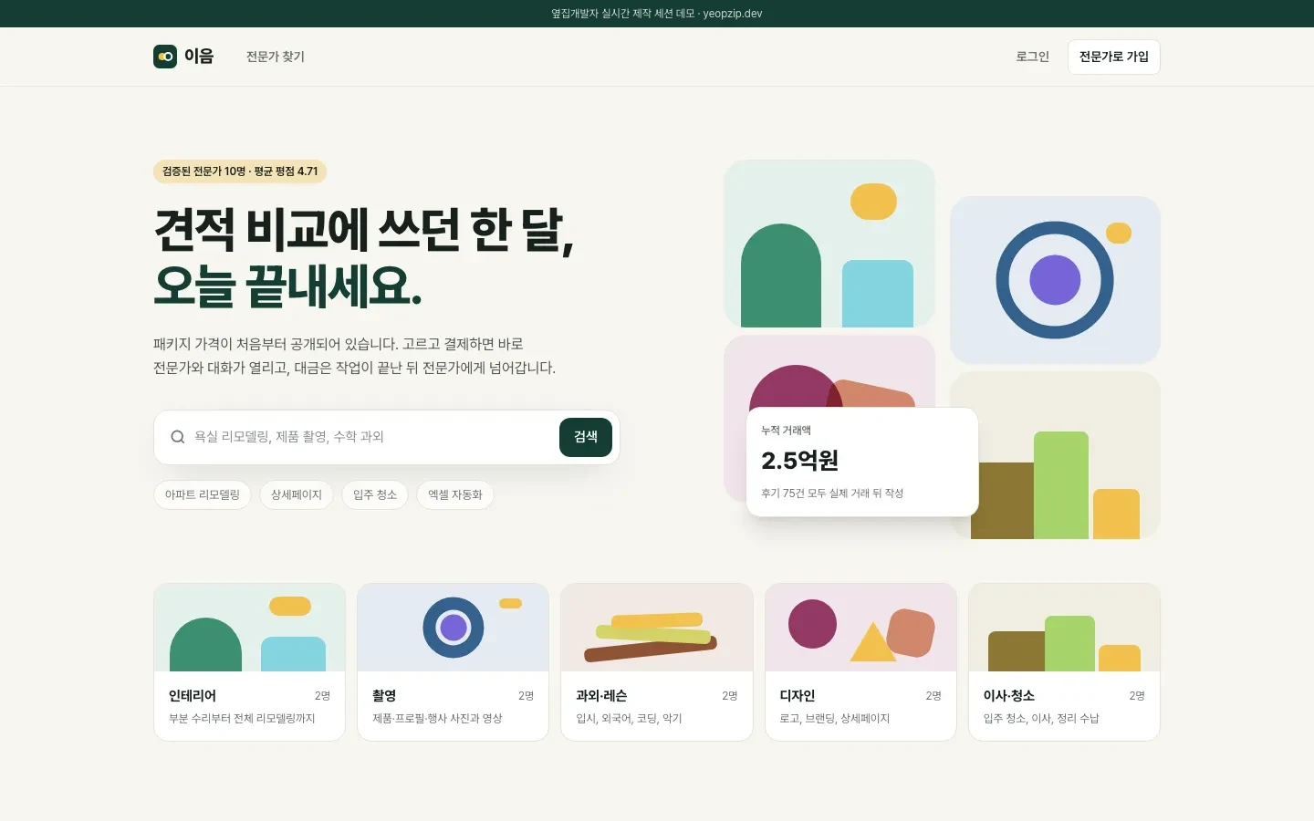Click the magnifier icon in the search box

pyautogui.click(x=178, y=437)
